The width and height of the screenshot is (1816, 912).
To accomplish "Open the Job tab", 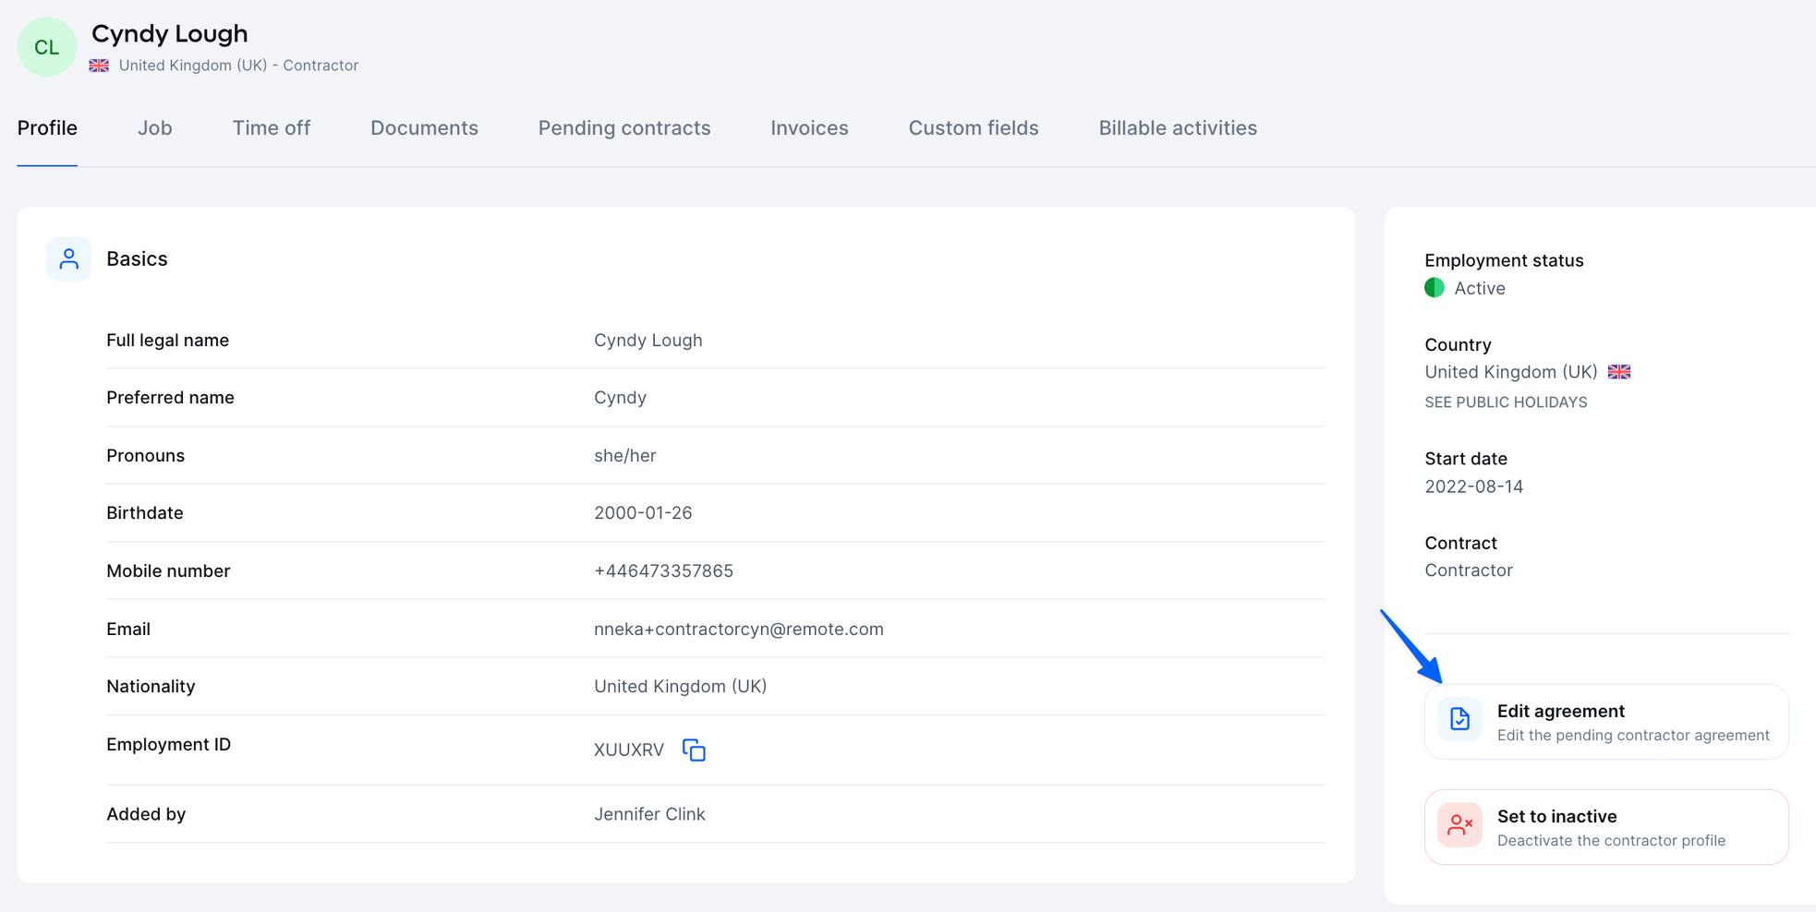I will 154,128.
